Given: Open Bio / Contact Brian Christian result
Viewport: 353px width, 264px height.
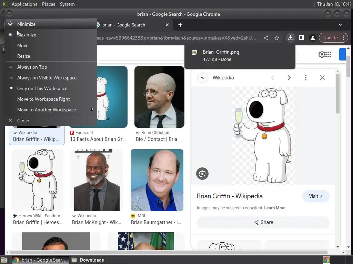Looking at the screenshot, I should tap(158, 139).
